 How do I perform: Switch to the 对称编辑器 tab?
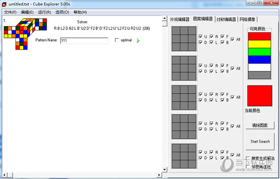(226, 19)
